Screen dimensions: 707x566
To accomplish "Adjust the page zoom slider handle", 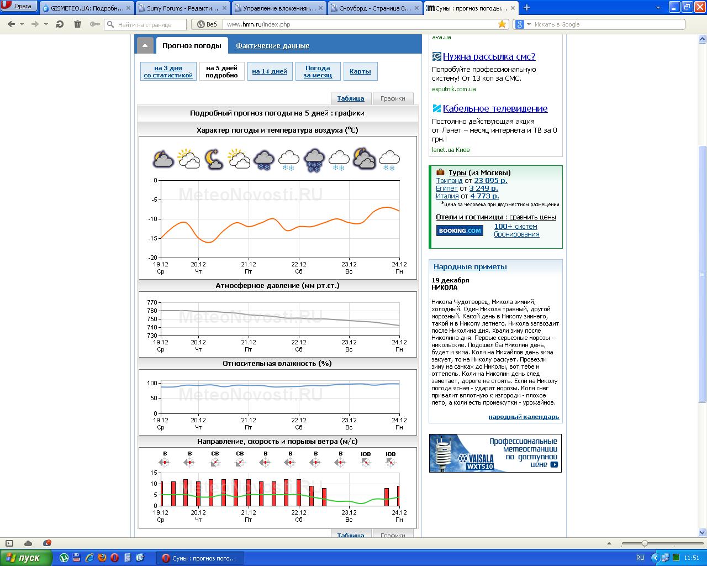I will click(644, 543).
